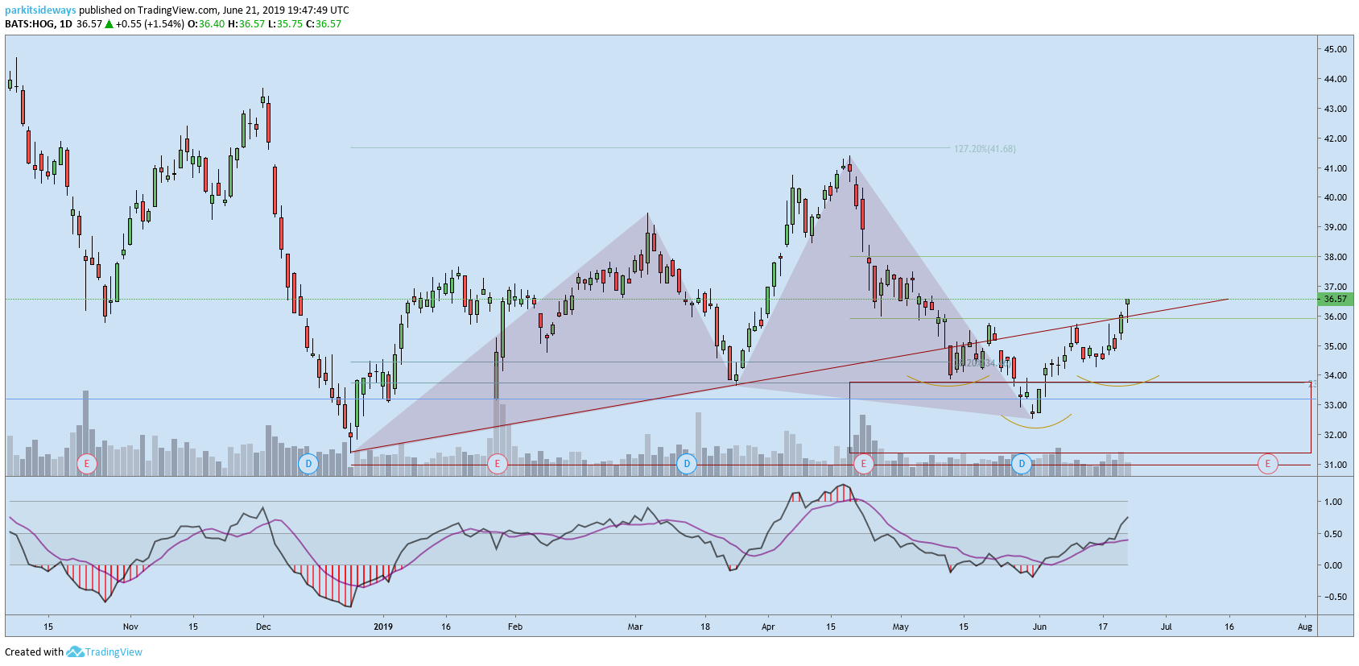Image resolution: width=1359 pixels, height=666 pixels.
Task: Click the dividend D marker in December
Action: point(308,464)
